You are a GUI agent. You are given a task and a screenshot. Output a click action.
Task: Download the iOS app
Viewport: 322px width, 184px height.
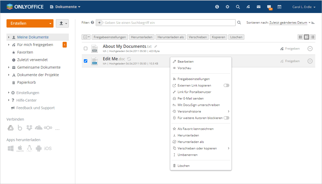(x=48, y=148)
